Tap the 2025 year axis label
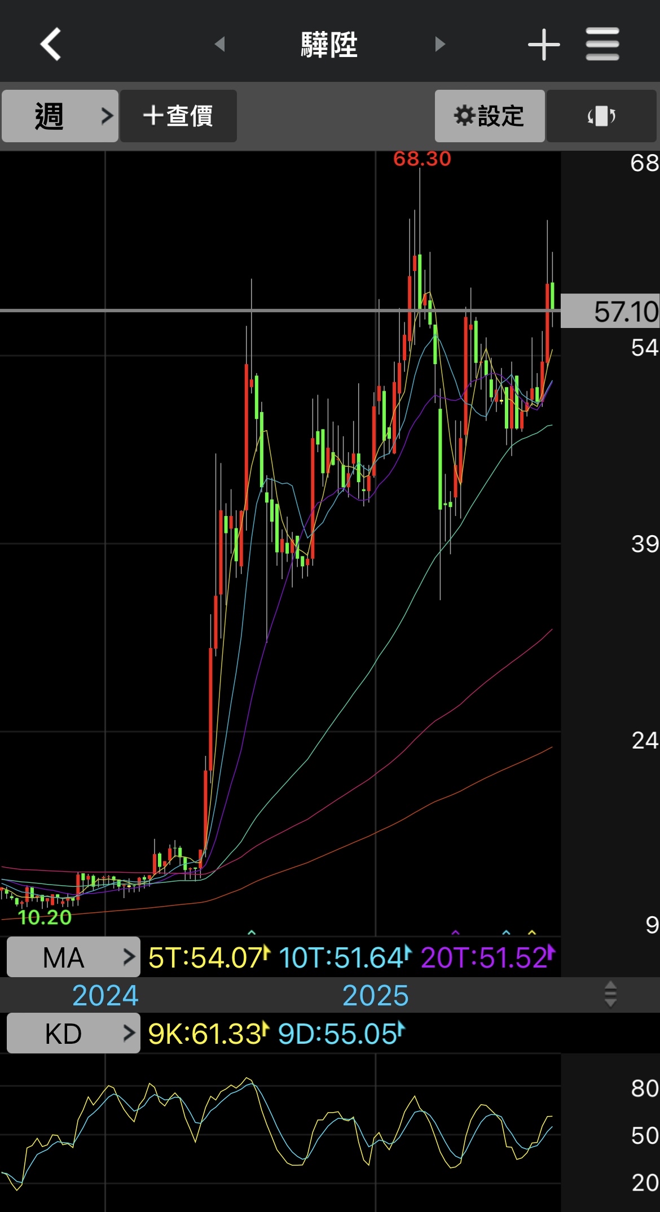 pyautogui.click(x=376, y=995)
